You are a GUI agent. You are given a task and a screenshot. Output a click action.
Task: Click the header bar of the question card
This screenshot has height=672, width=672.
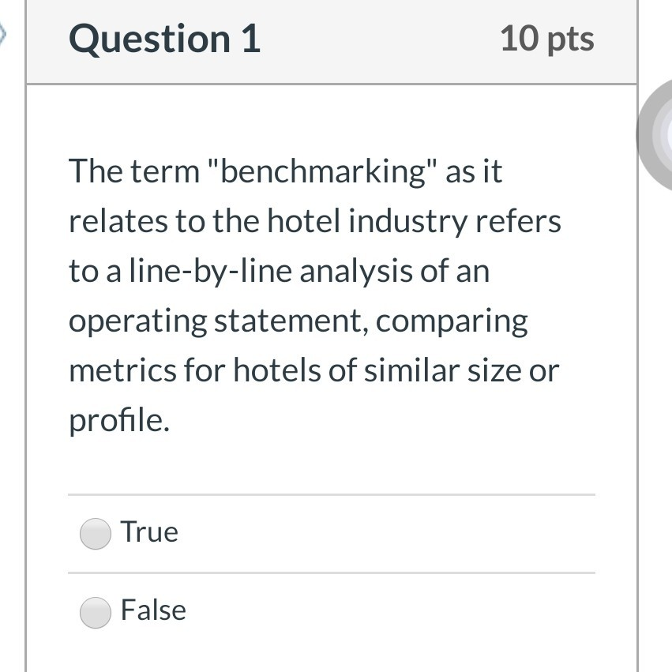(x=332, y=41)
